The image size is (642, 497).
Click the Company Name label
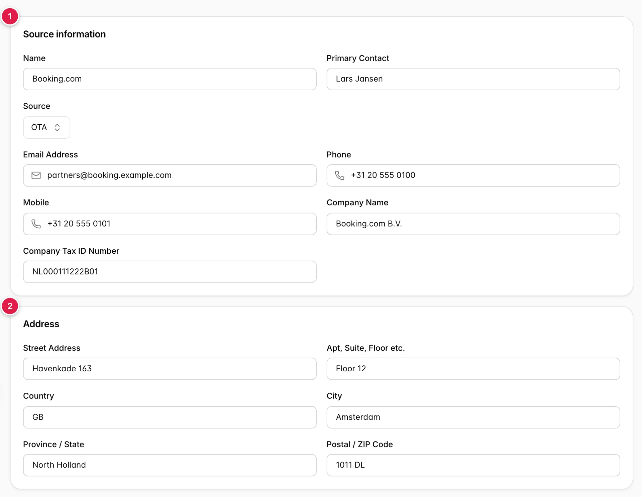(357, 203)
